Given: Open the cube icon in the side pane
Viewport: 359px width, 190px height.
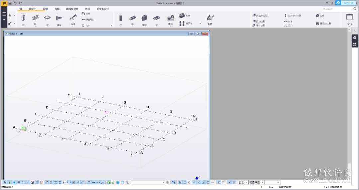Looking at the screenshot, I should [x=355, y=38].
